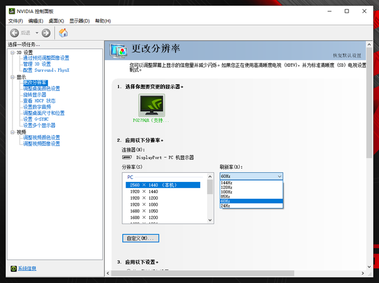Screen dimensions: 379x283
Task: Choose highlighted 60Hz in dropdown list
Action: coord(251,201)
